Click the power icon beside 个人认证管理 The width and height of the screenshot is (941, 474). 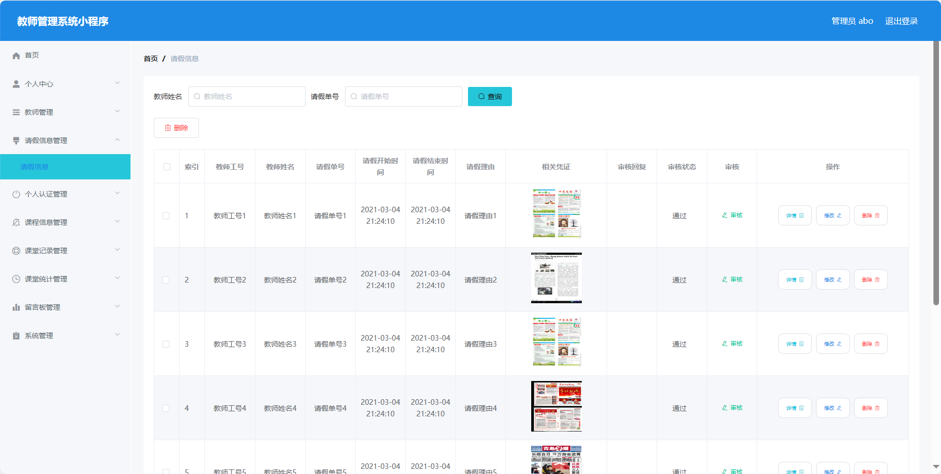coord(16,194)
